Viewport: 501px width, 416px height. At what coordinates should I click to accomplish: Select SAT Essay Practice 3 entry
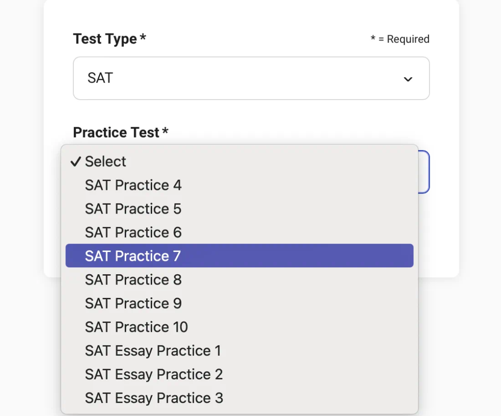154,398
